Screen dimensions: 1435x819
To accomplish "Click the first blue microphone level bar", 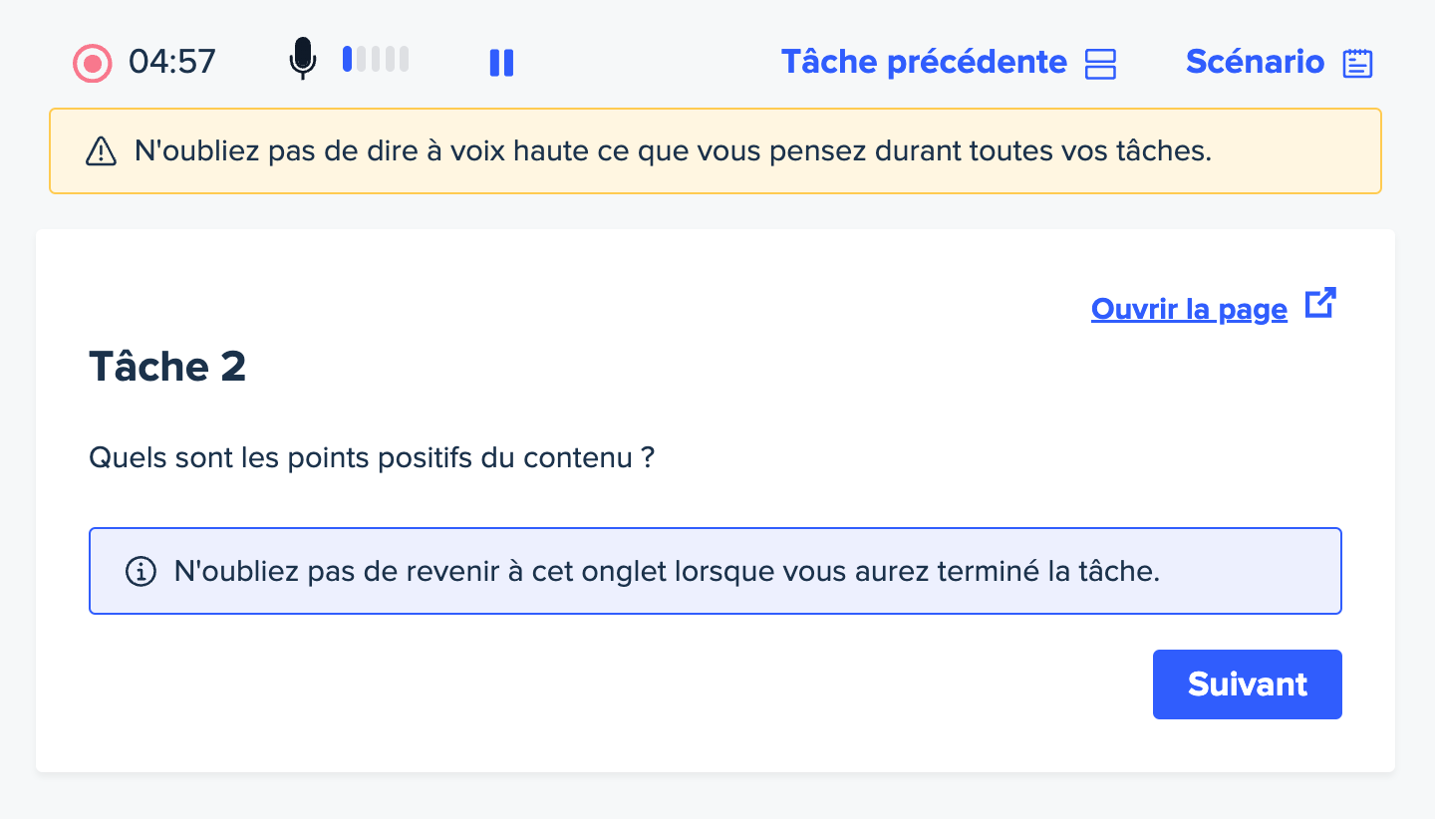I will (348, 59).
